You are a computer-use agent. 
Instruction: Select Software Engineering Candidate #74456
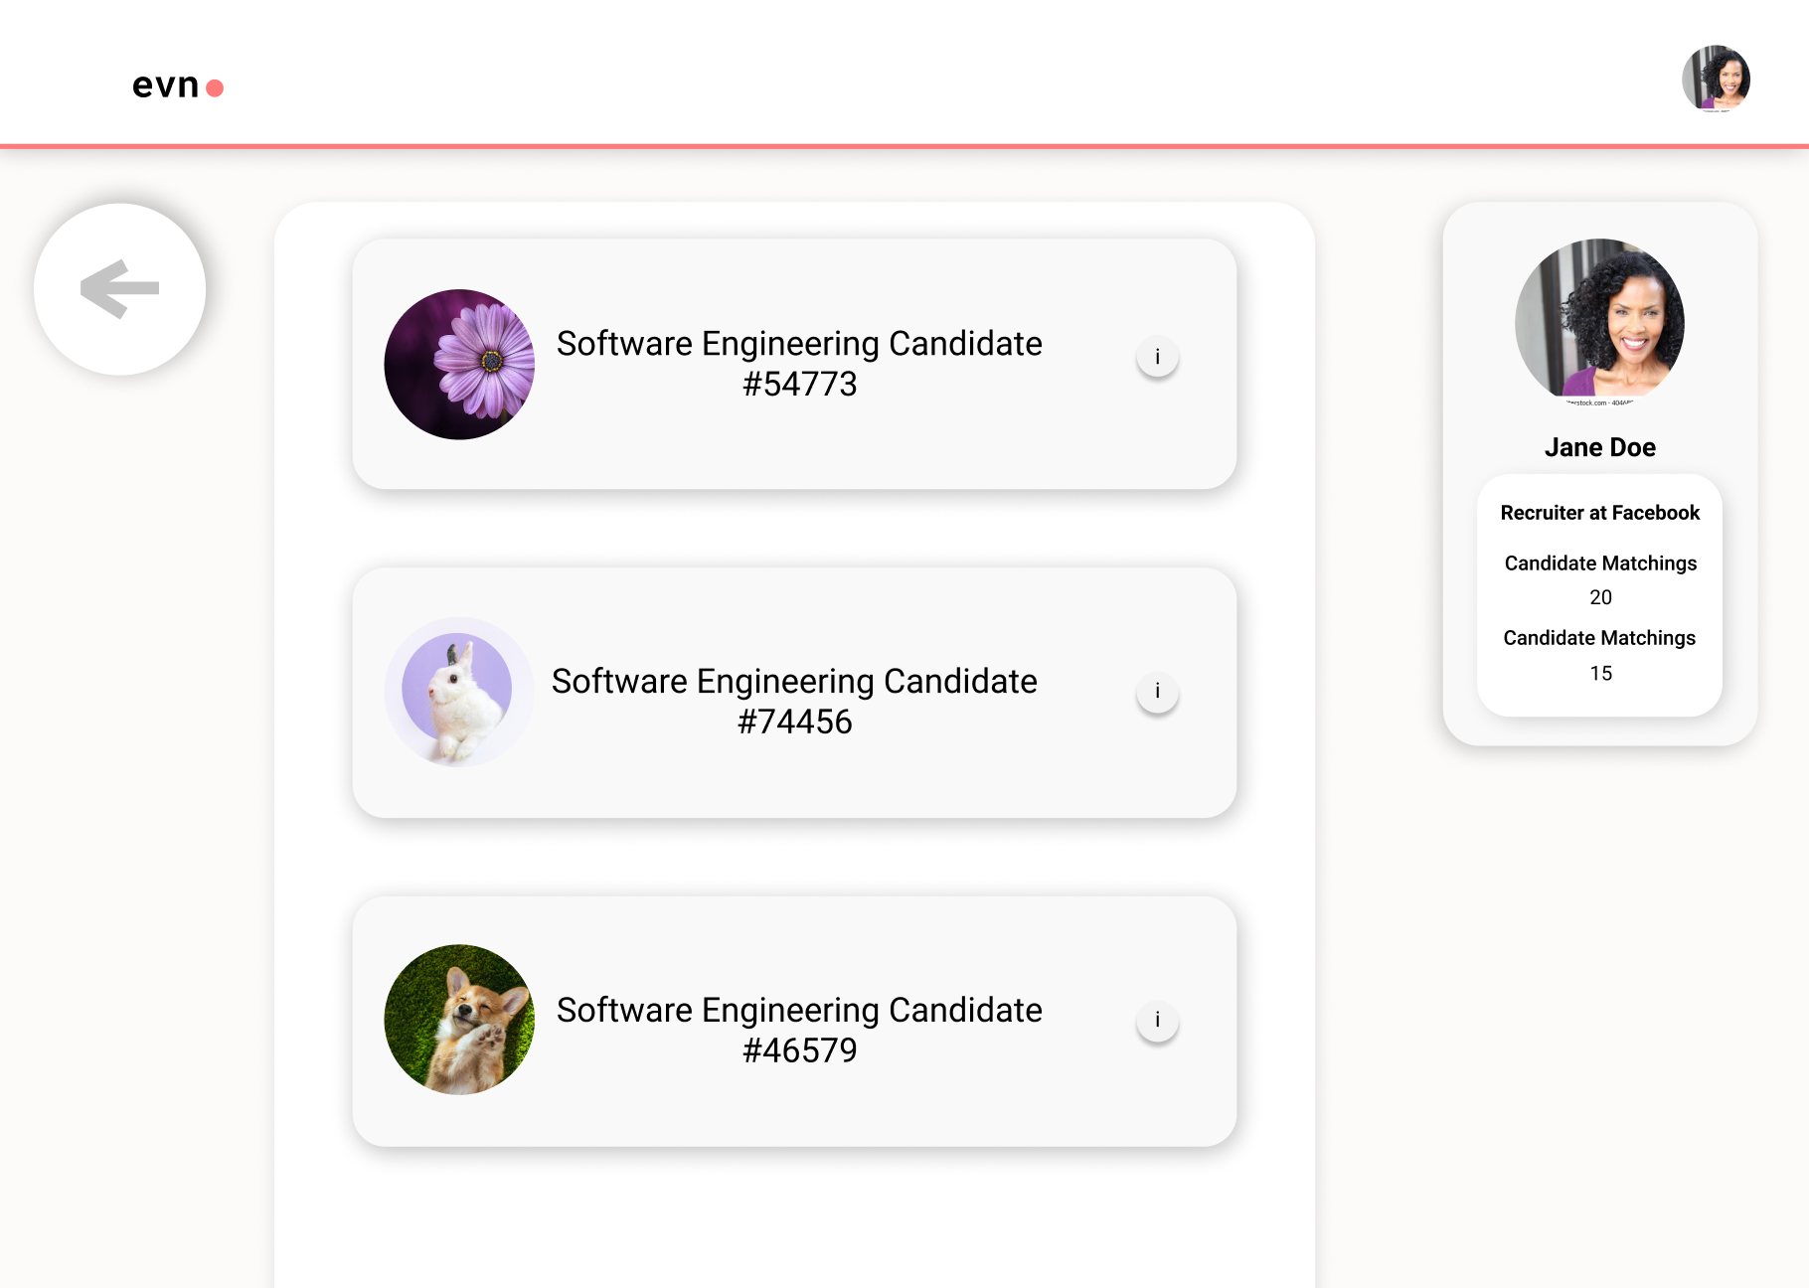(x=794, y=701)
